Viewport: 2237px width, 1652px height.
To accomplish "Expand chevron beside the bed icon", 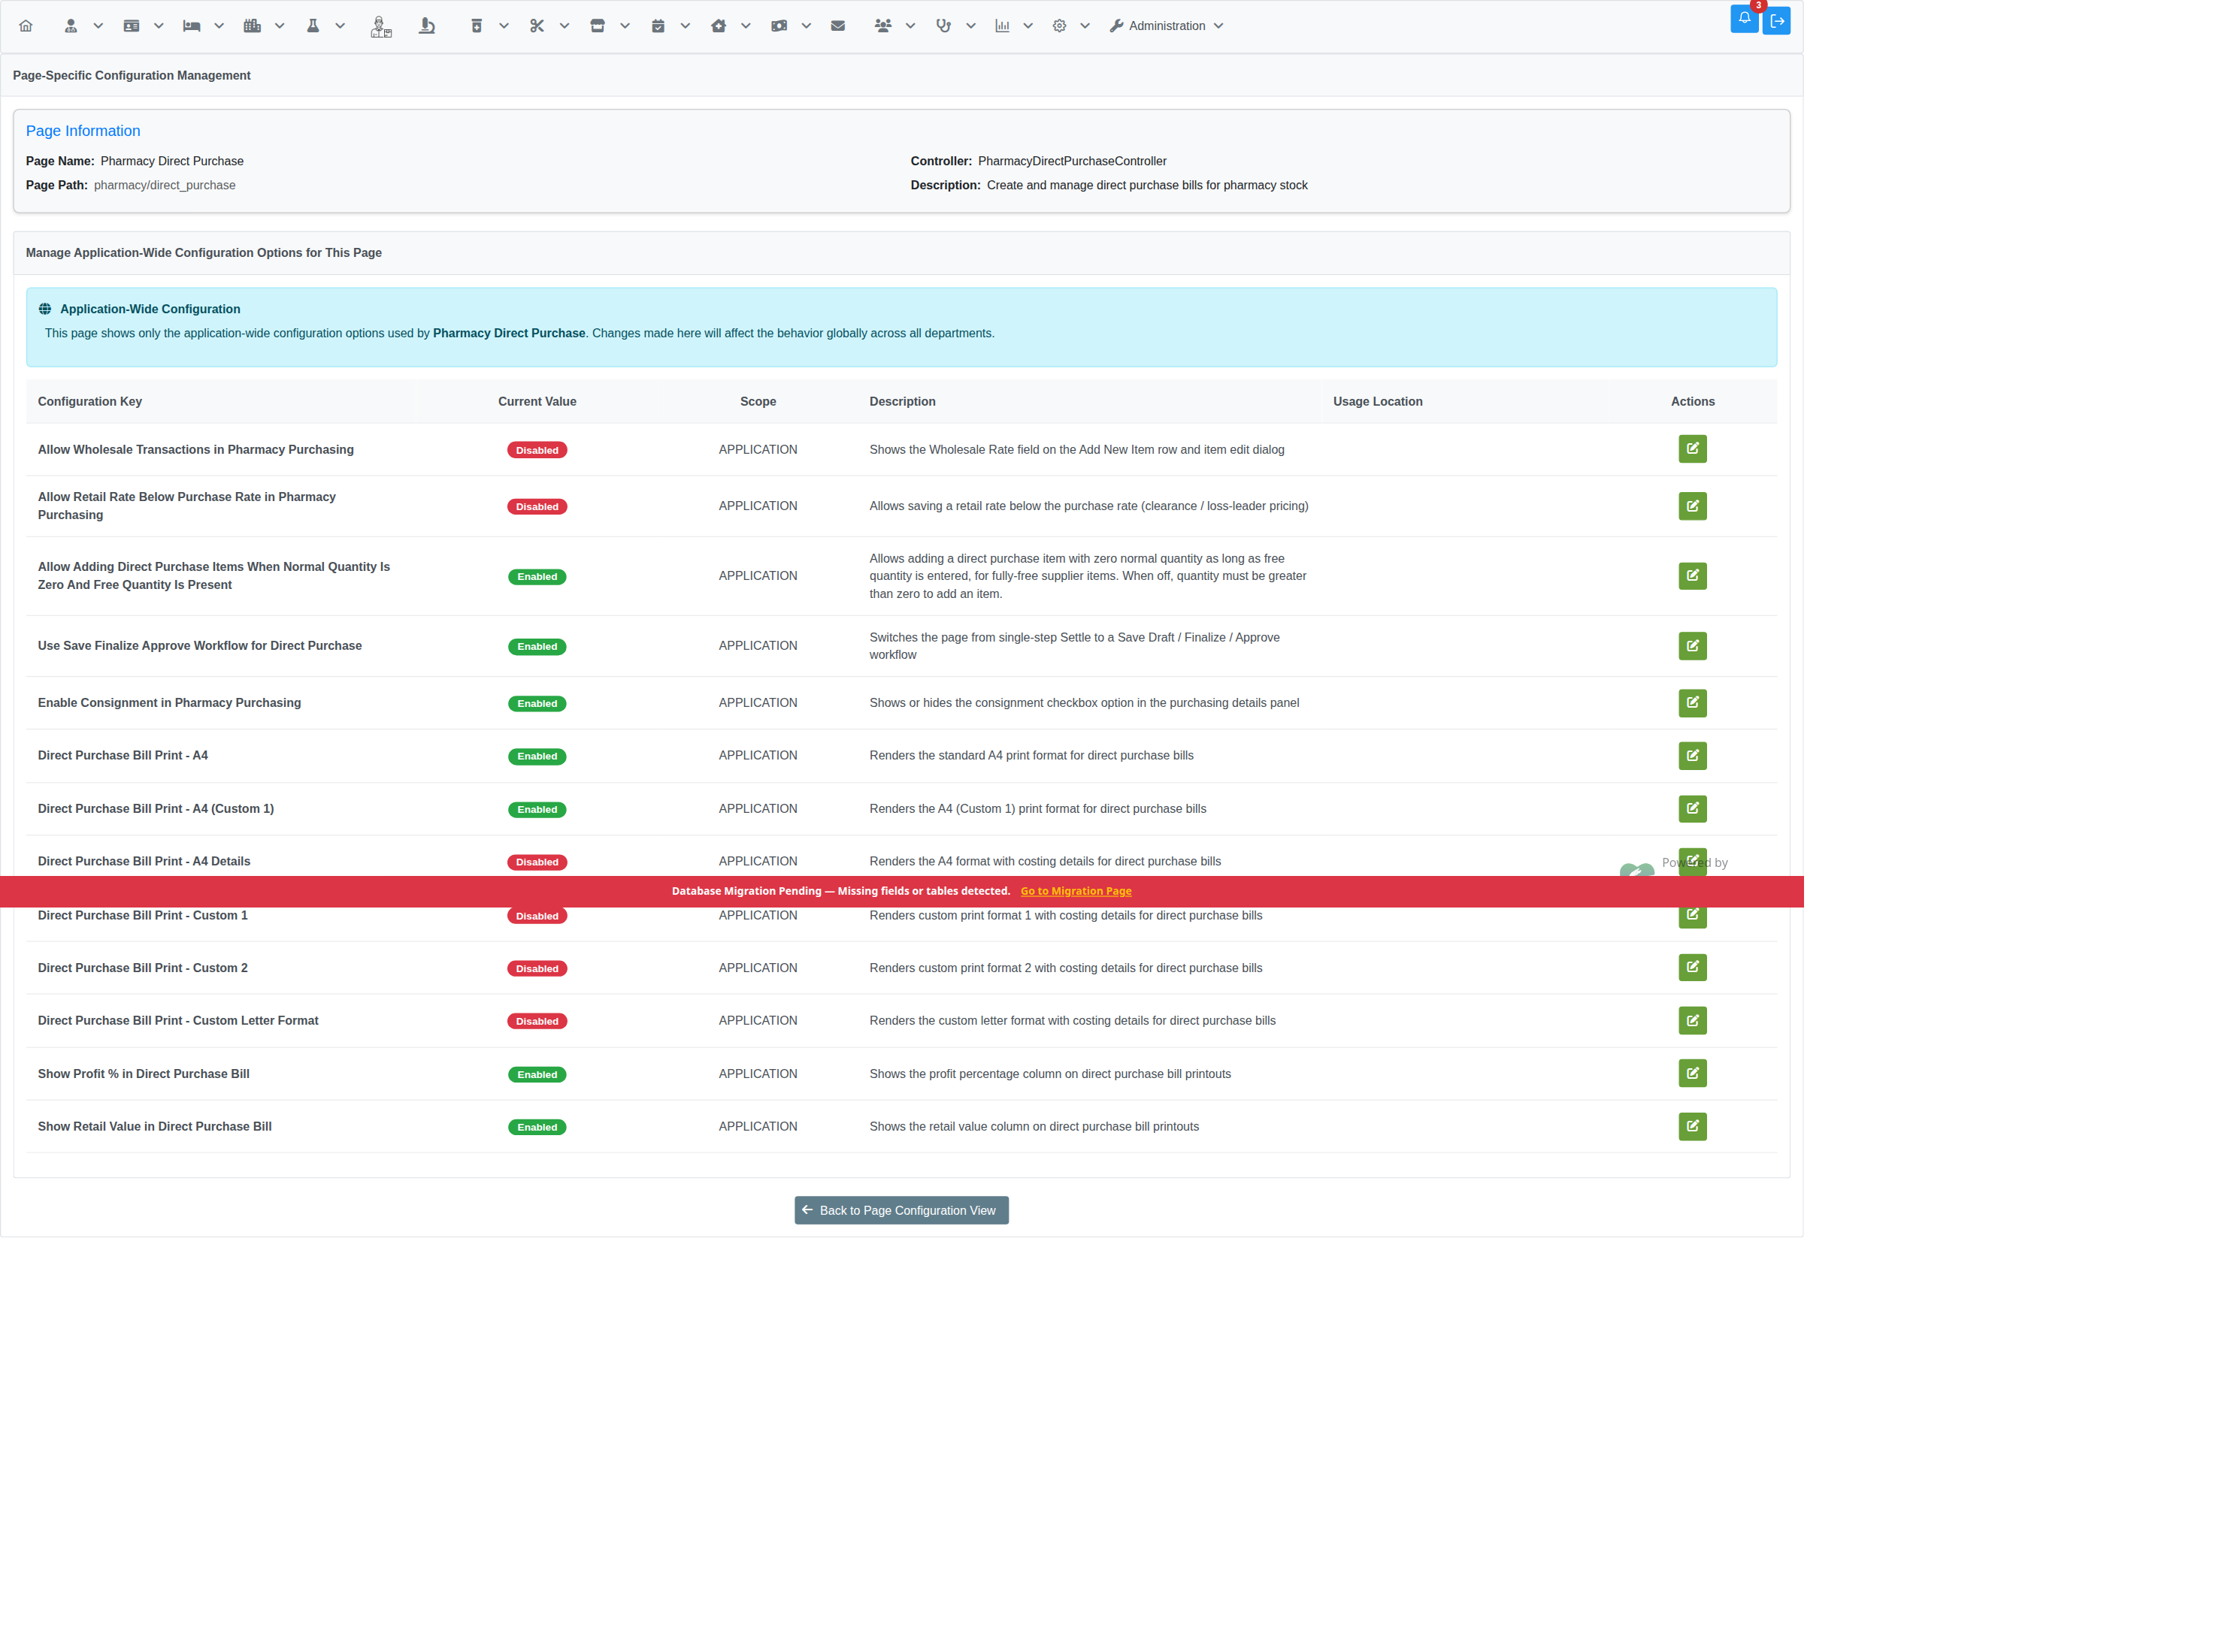I will (219, 26).
